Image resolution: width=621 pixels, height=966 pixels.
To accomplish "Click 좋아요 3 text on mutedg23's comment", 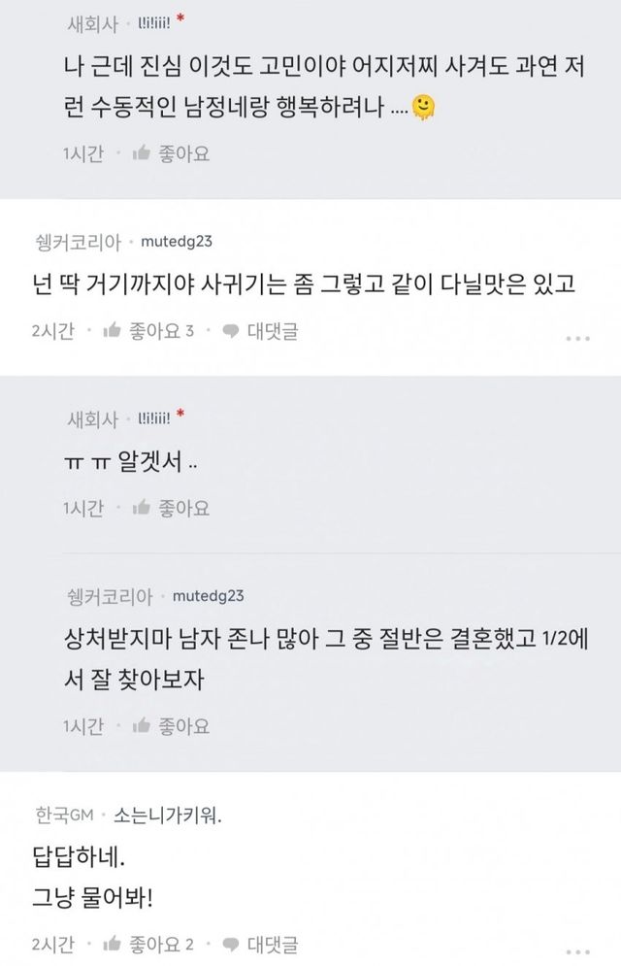I will tap(162, 331).
